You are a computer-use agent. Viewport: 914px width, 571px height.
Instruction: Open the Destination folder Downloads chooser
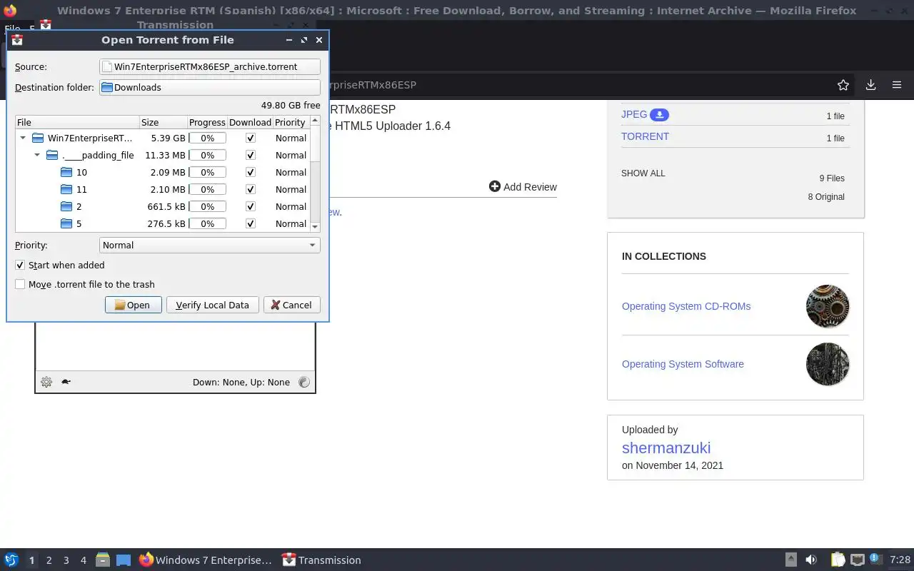click(x=209, y=87)
